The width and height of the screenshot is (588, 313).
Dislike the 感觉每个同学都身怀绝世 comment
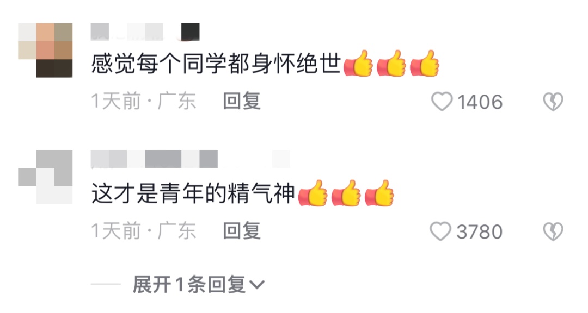[553, 102]
